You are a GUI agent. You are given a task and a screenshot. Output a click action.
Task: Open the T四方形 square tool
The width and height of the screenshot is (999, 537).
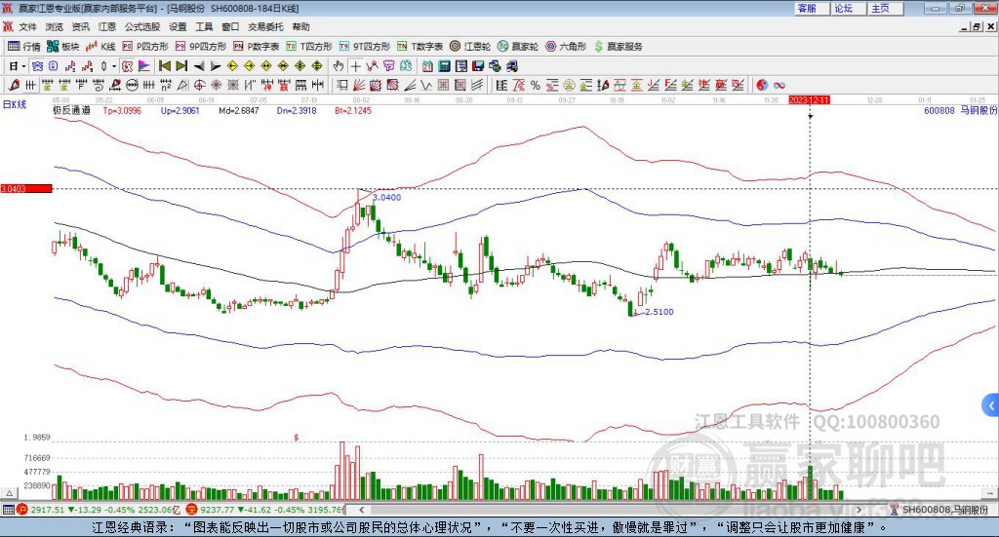tap(309, 47)
